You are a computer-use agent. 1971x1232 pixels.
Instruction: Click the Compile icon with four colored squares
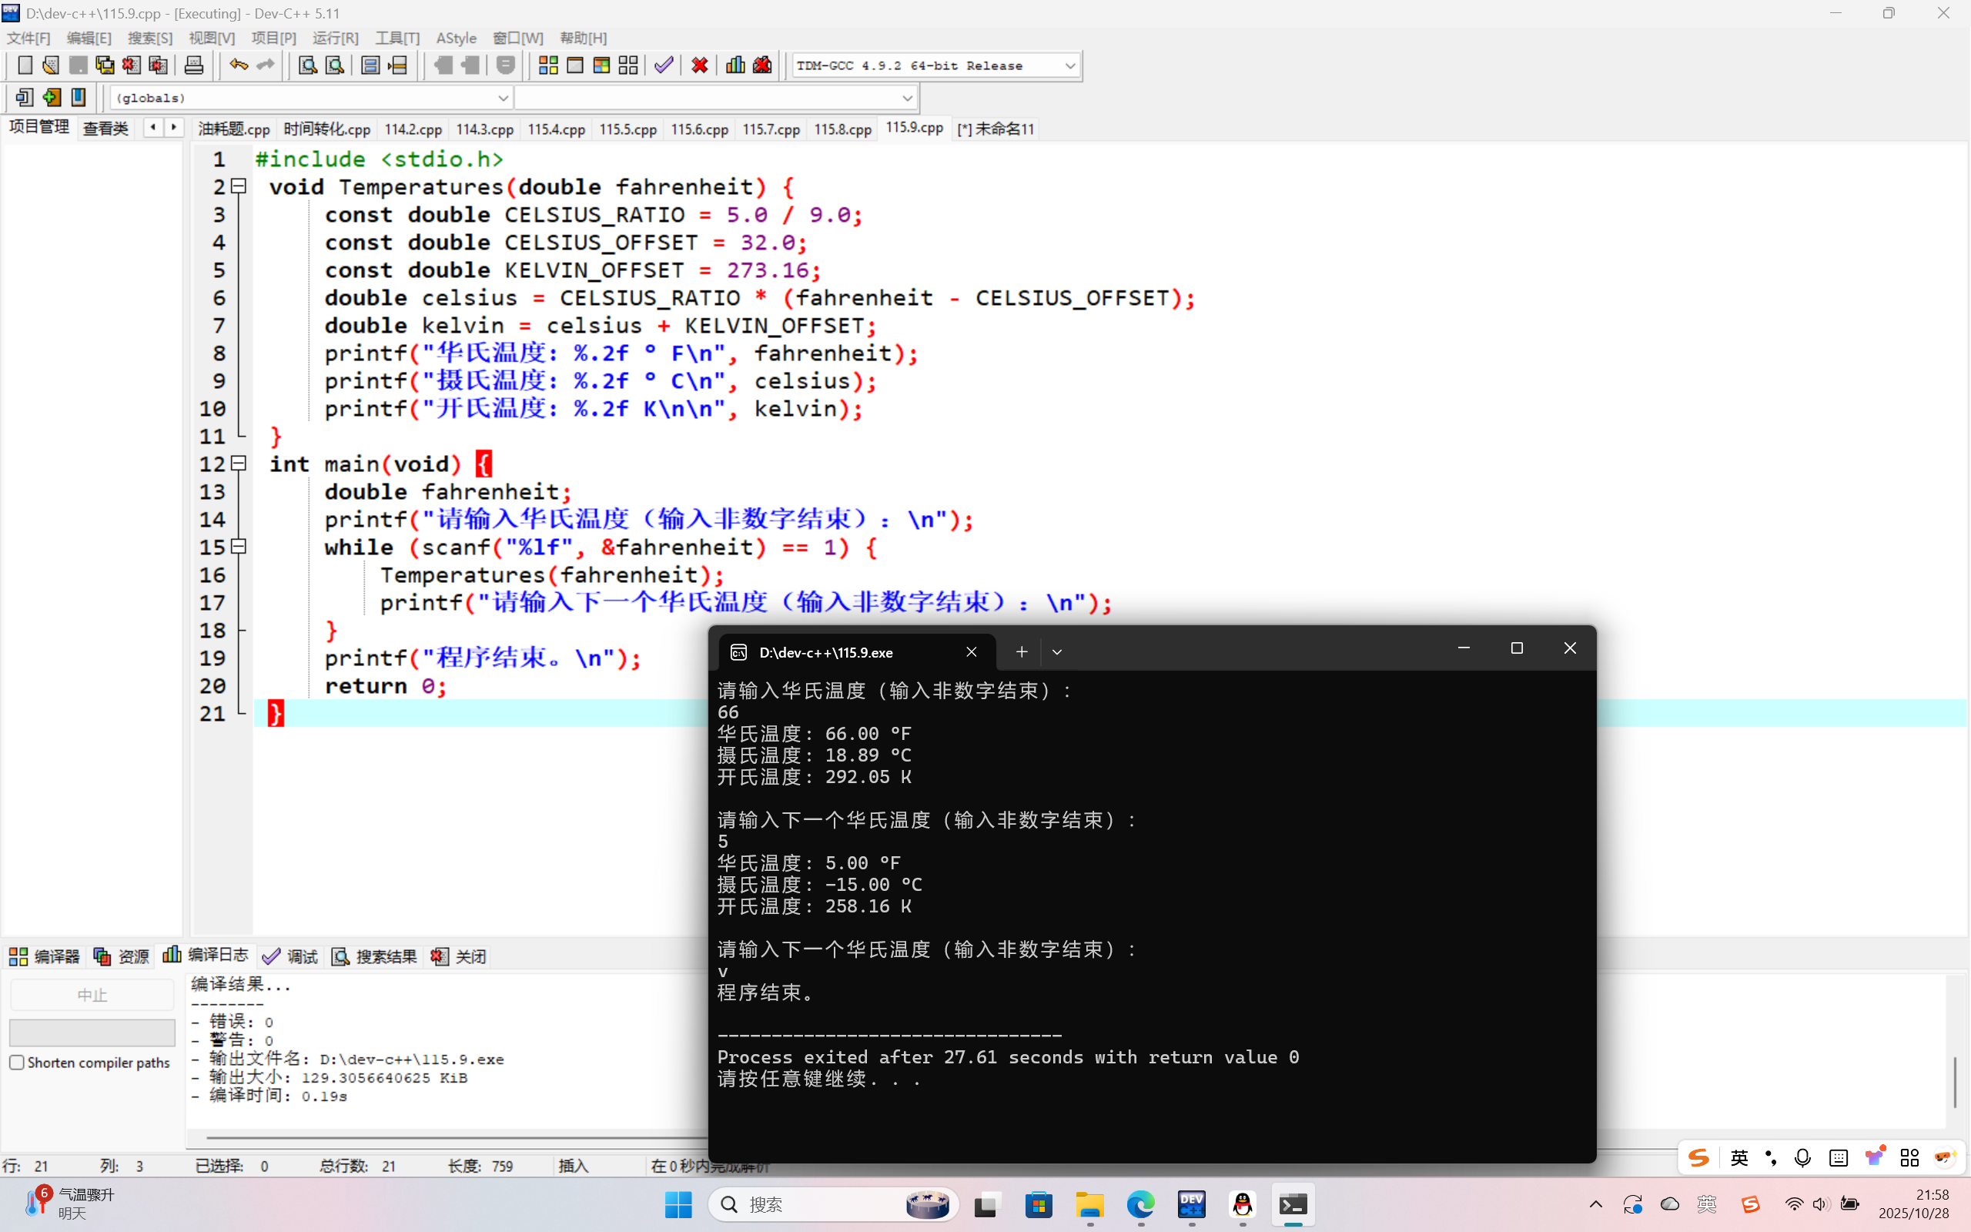pos(548,65)
